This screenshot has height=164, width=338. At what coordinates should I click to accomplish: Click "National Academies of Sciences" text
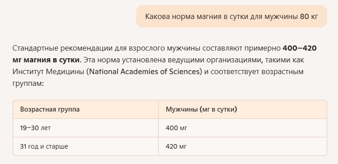(x=145, y=71)
